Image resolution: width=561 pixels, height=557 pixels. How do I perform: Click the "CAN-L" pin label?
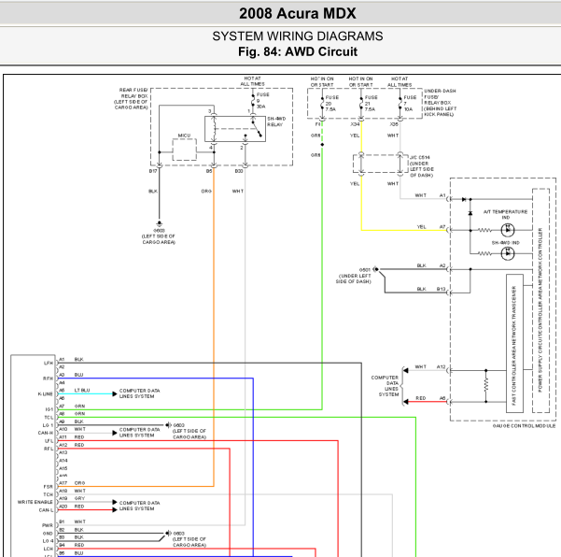pyautogui.click(x=46, y=510)
